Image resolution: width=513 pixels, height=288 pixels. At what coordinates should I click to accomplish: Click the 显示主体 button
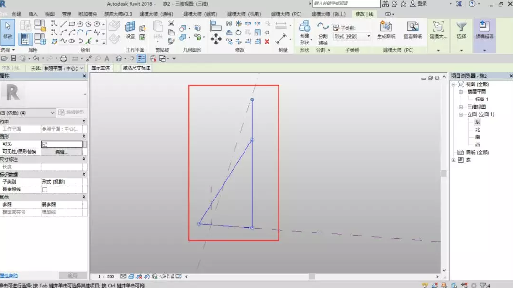[x=101, y=68]
